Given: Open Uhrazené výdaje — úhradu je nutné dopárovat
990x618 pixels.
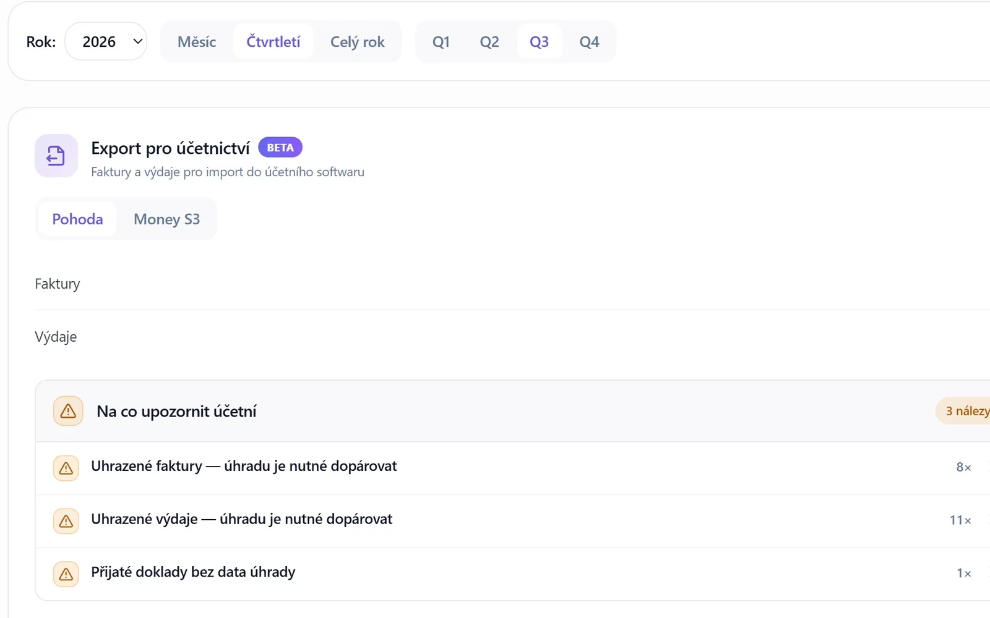Looking at the screenshot, I should [512, 521].
